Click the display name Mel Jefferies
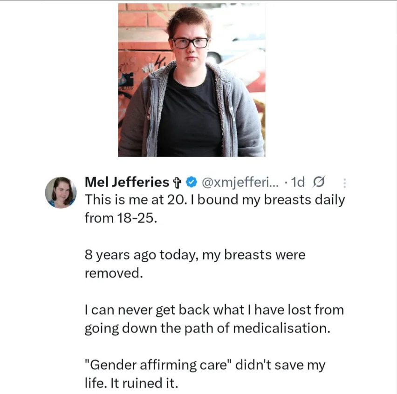Screen dimensions: 397x394 (x=127, y=182)
